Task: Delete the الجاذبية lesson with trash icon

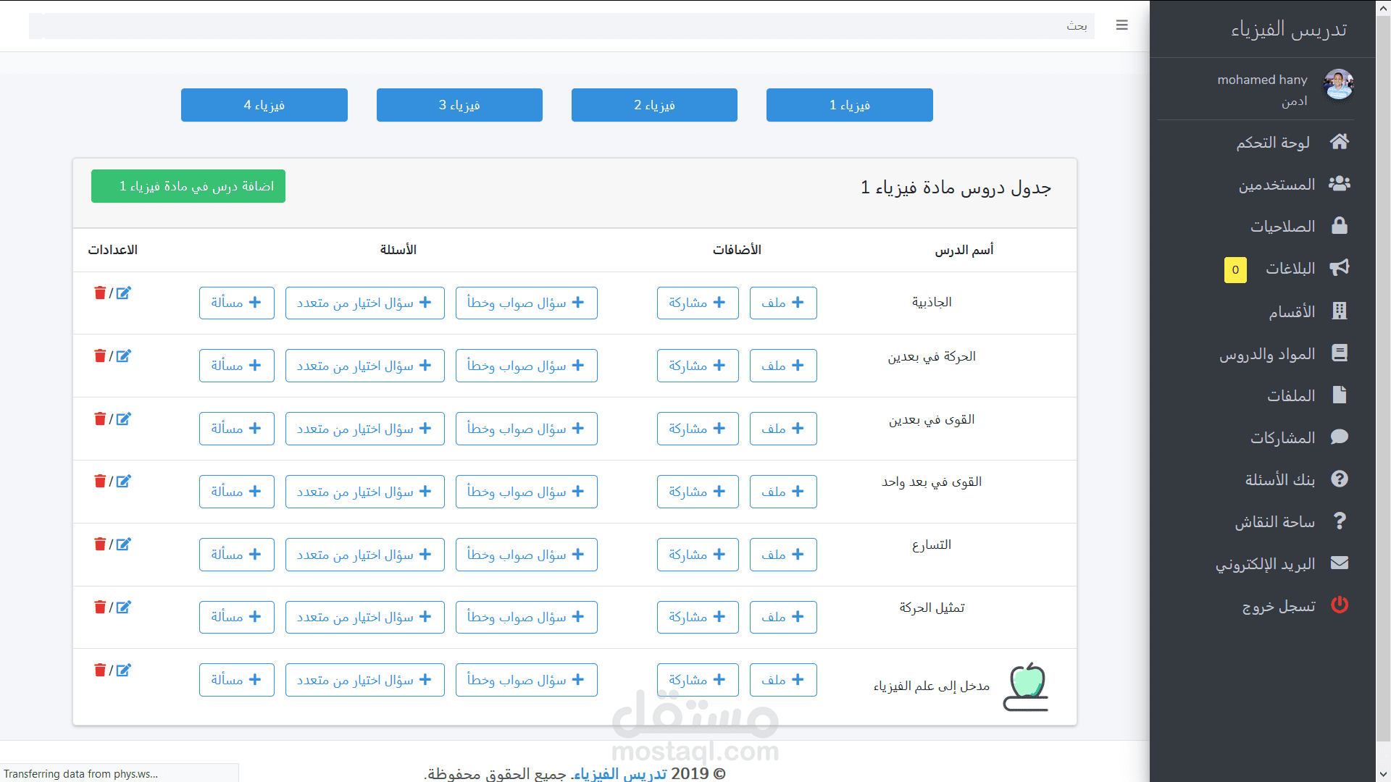Action: (100, 293)
